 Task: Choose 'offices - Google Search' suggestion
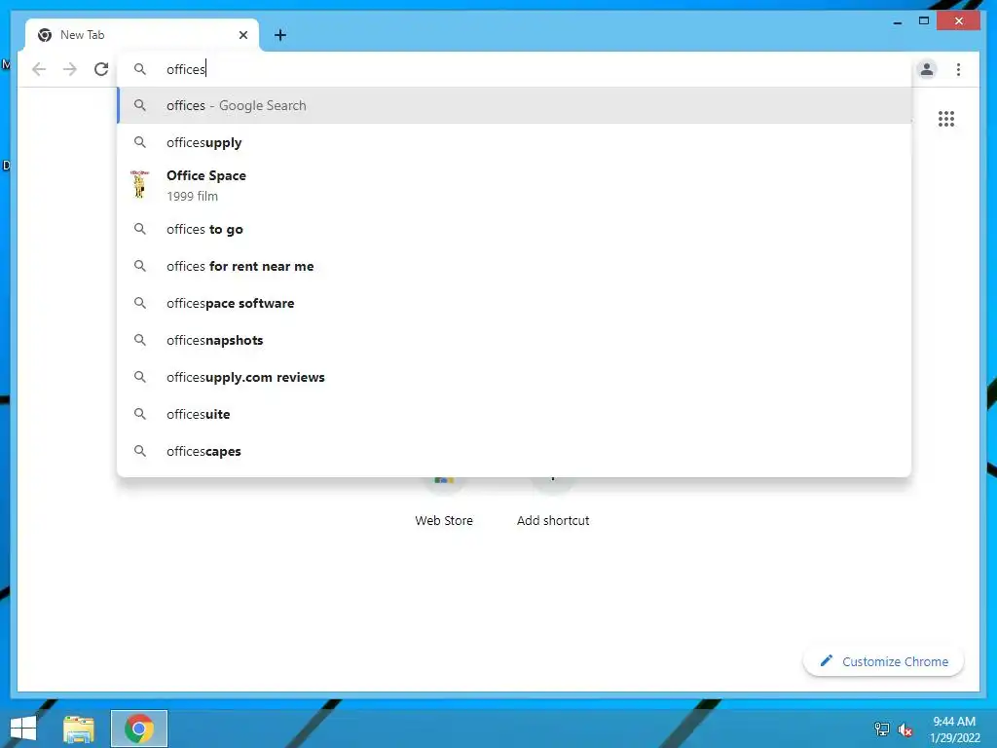point(514,105)
